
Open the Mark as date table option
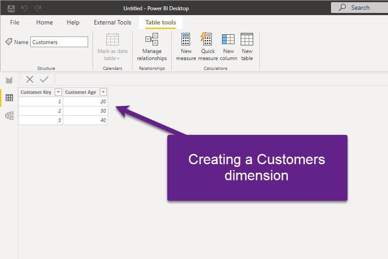pyautogui.click(x=113, y=47)
